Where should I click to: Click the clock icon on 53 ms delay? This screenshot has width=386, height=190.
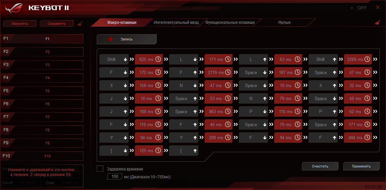click(x=228, y=98)
